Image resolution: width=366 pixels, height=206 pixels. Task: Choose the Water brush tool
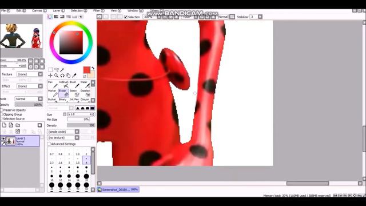tap(85, 85)
